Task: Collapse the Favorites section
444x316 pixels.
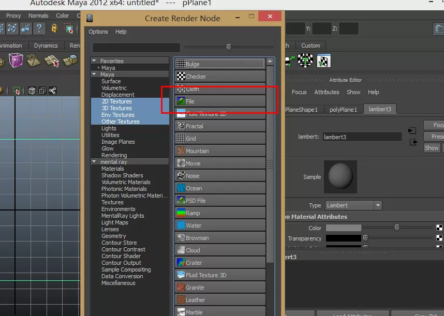Action: (94, 61)
